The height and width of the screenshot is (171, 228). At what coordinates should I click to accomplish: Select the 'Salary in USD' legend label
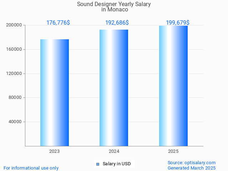pos(117,164)
